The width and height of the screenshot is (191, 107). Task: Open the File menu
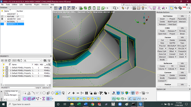tap(2, 4)
